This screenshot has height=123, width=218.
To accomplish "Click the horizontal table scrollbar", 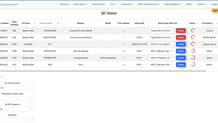I will pos(103,71).
